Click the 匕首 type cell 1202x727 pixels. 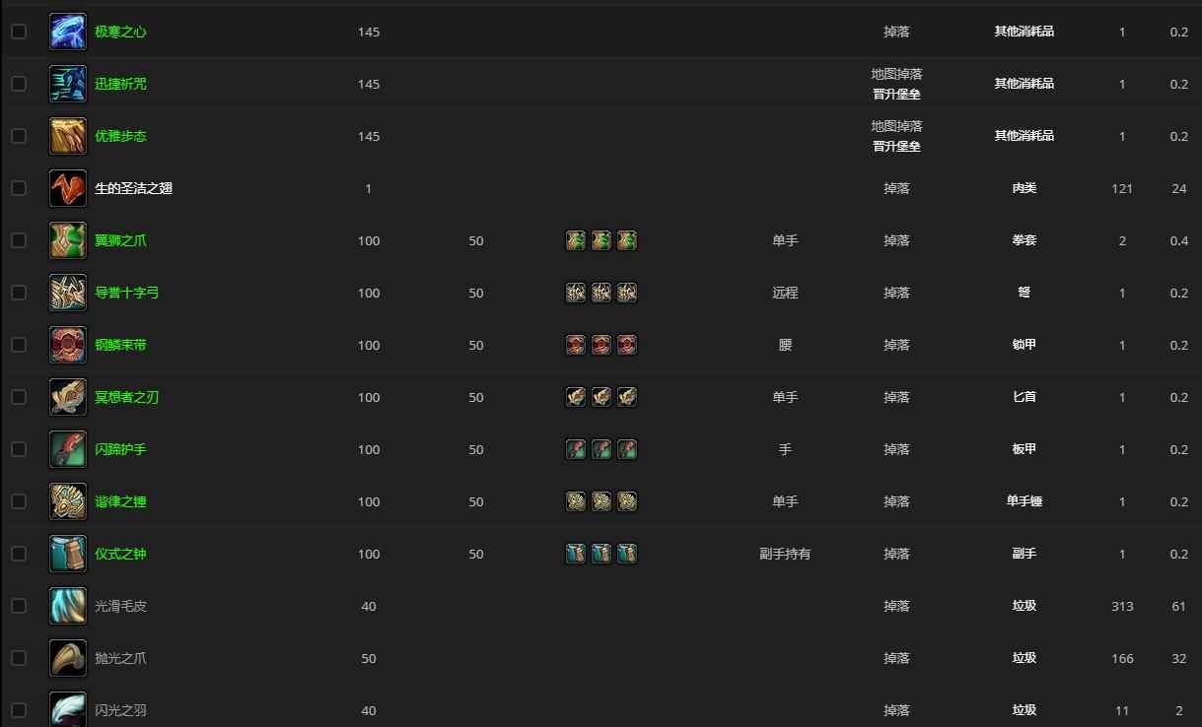click(x=1024, y=397)
